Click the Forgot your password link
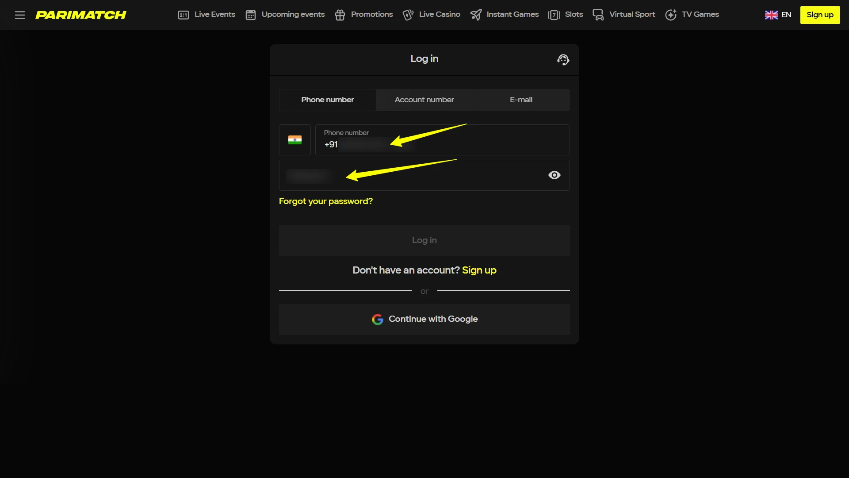The image size is (849, 478). pos(326,201)
